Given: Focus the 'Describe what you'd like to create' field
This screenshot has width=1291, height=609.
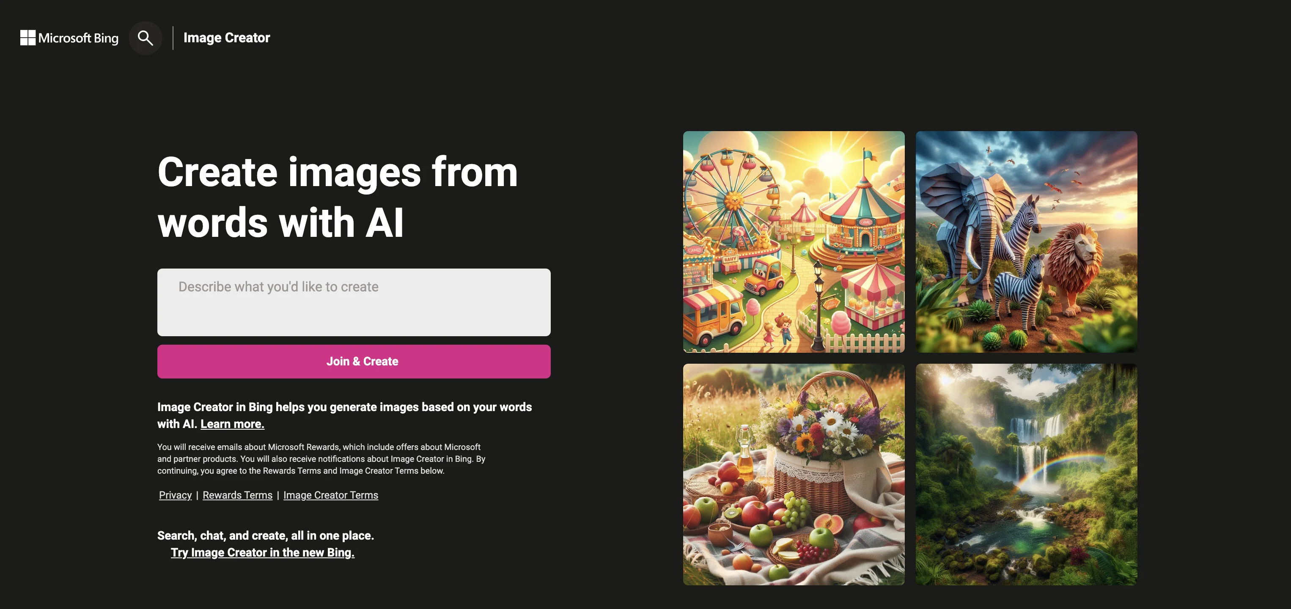Looking at the screenshot, I should coord(354,302).
